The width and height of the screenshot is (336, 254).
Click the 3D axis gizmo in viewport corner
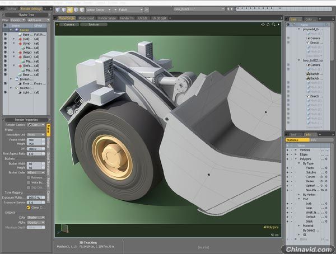click(x=64, y=228)
